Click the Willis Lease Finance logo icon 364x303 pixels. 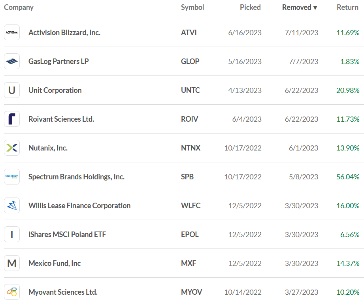12,205
